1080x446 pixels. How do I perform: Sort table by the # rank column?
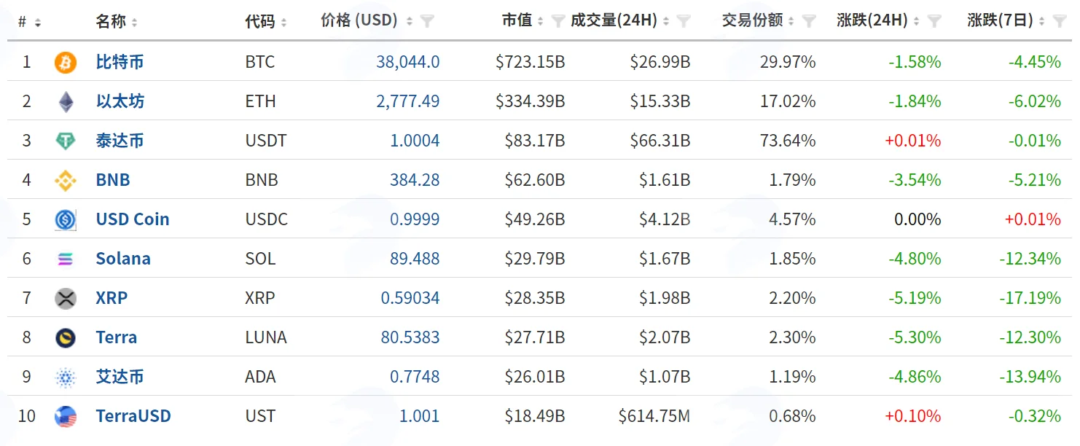click(37, 23)
